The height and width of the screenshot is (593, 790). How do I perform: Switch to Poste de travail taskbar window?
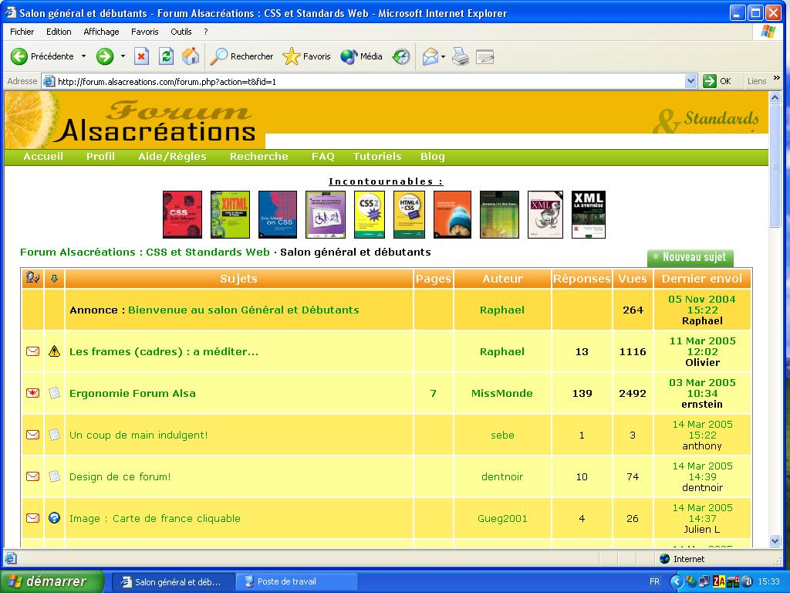(x=297, y=582)
